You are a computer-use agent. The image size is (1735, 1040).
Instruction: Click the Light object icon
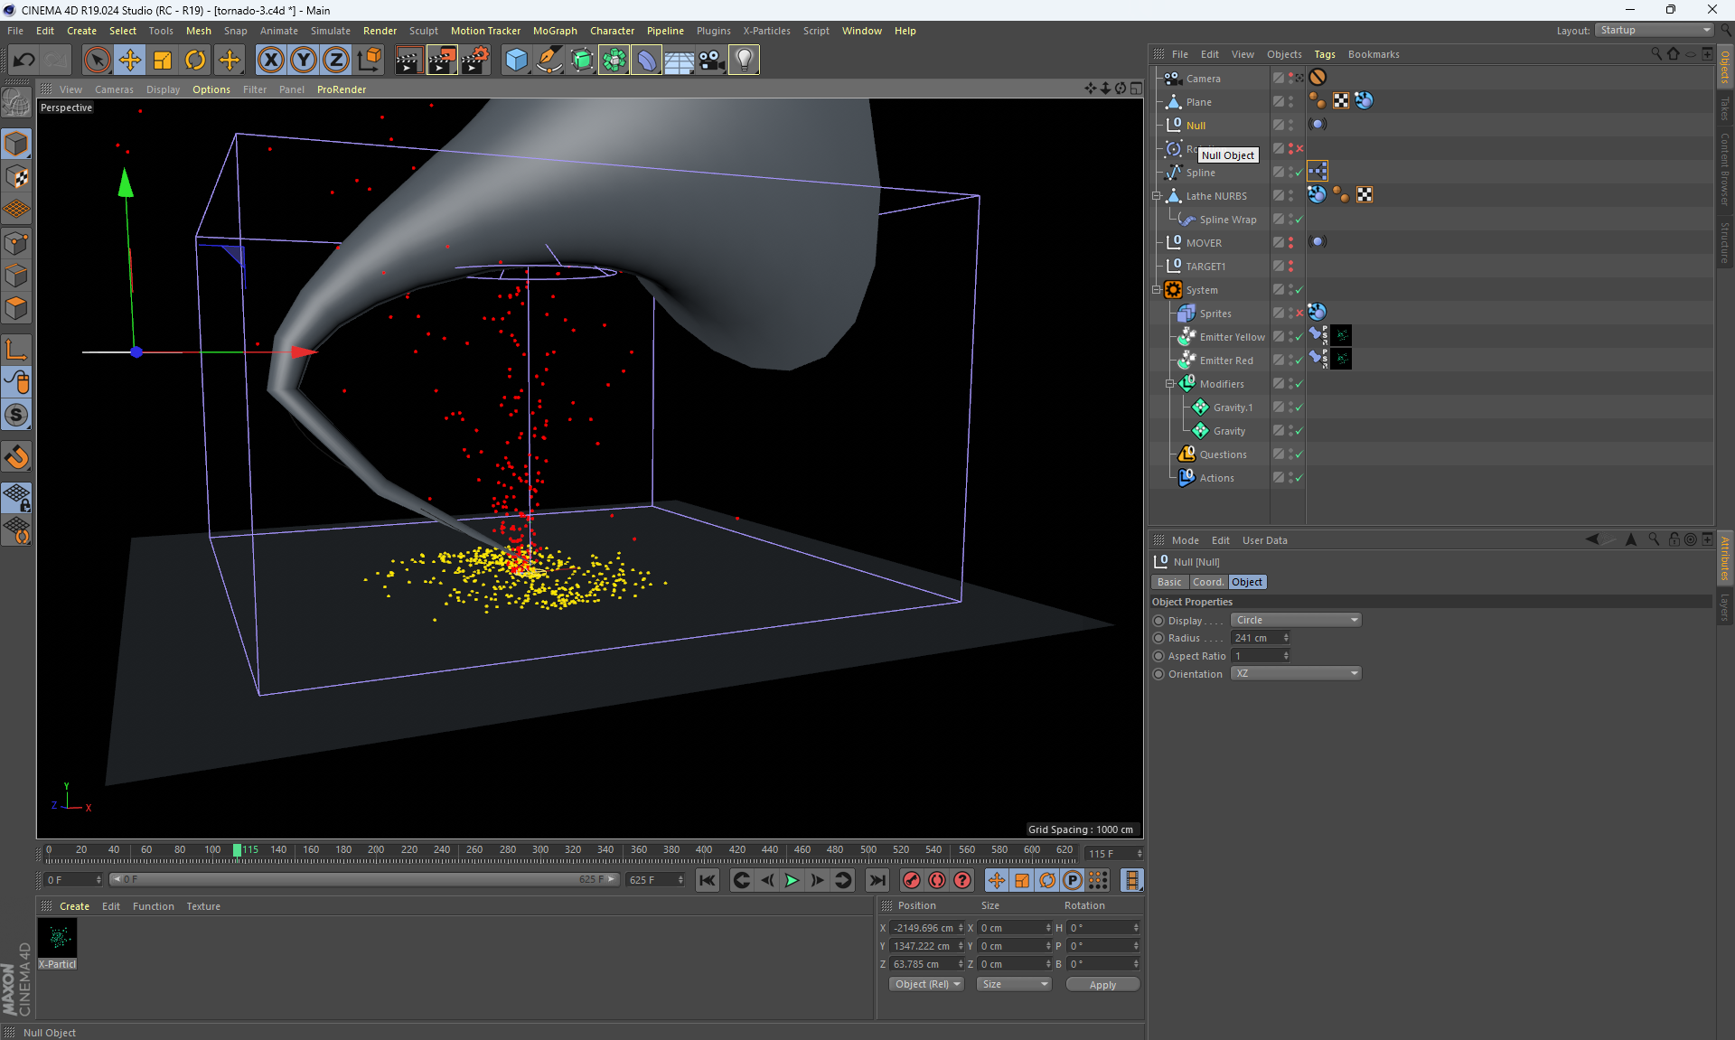[743, 61]
